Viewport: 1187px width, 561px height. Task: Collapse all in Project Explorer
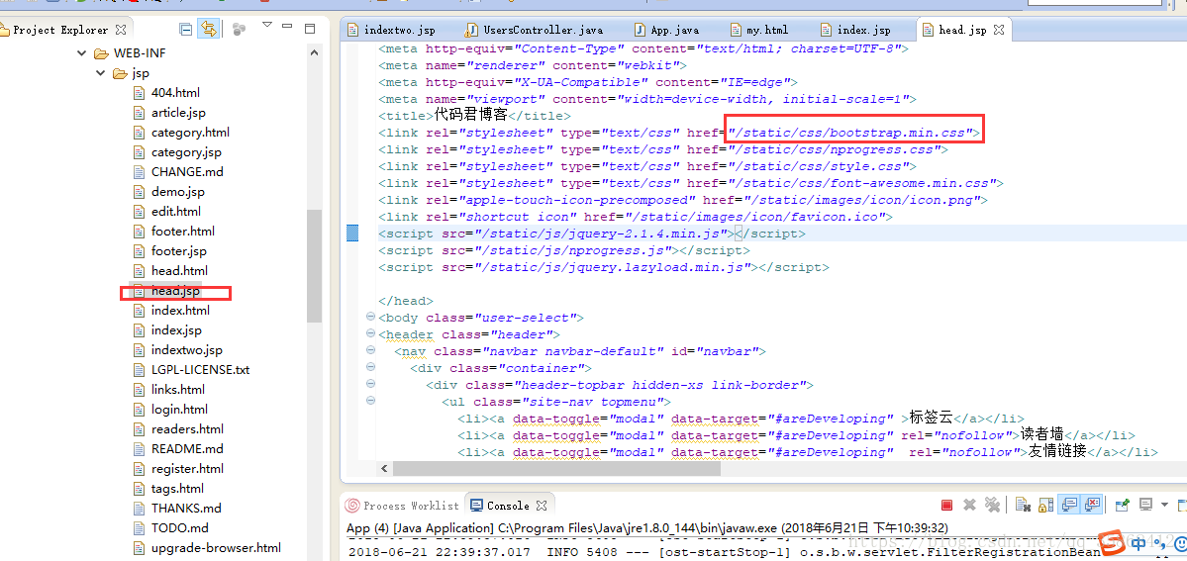(x=185, y=30)
